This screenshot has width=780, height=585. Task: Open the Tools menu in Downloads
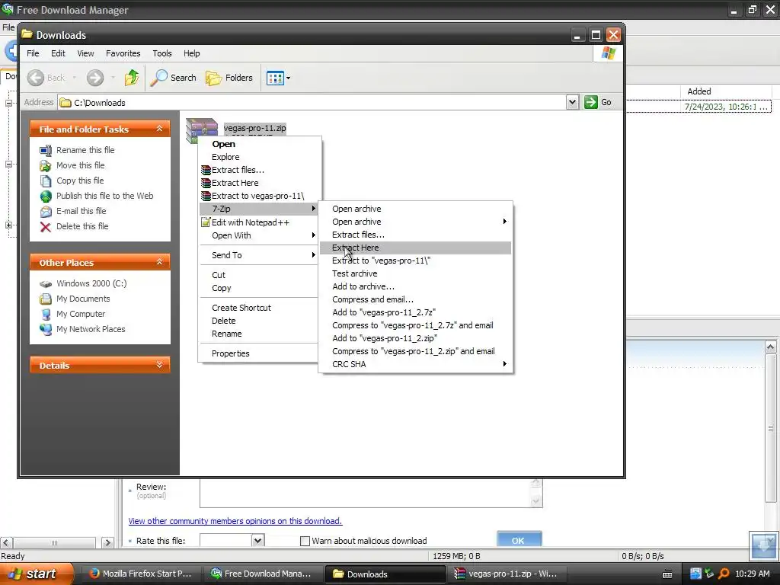point(162,53)
